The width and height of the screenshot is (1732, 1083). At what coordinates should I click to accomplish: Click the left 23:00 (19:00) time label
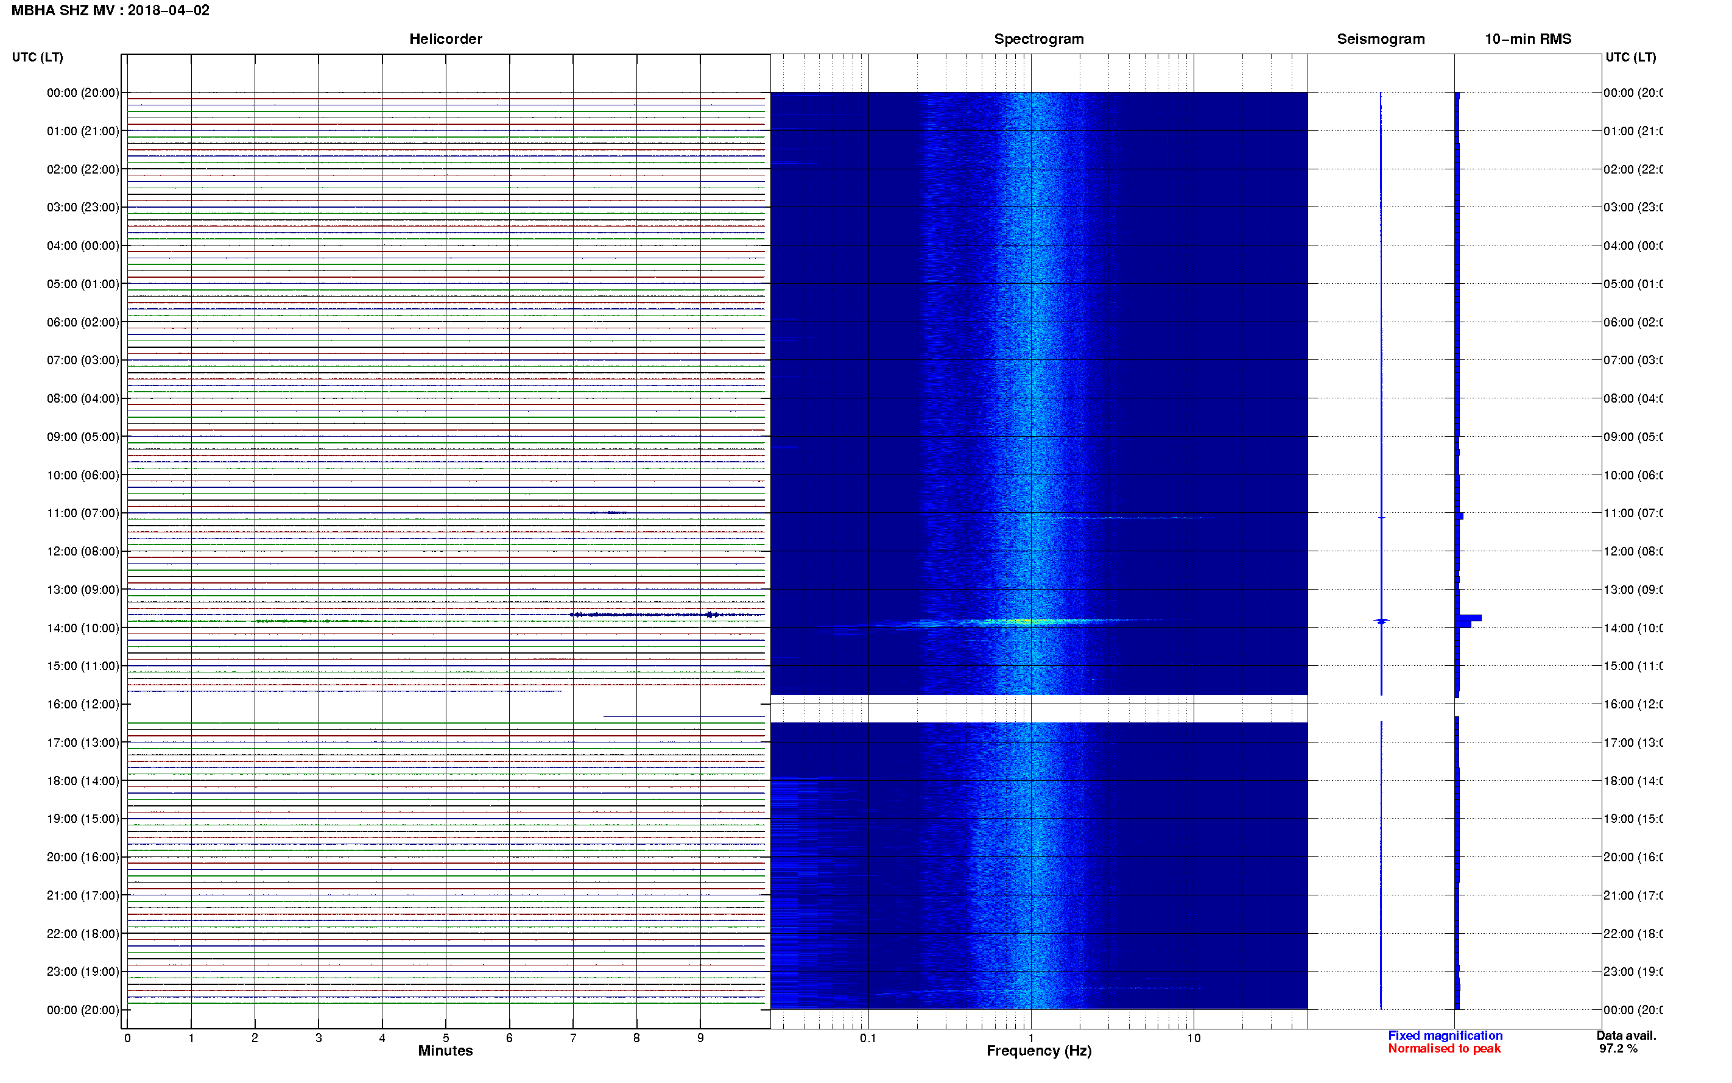83,972
